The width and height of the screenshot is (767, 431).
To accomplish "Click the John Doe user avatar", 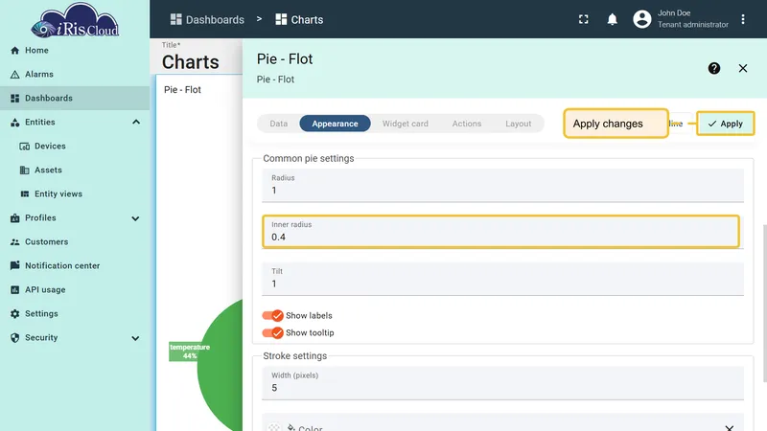I will (x=641, y=19).
